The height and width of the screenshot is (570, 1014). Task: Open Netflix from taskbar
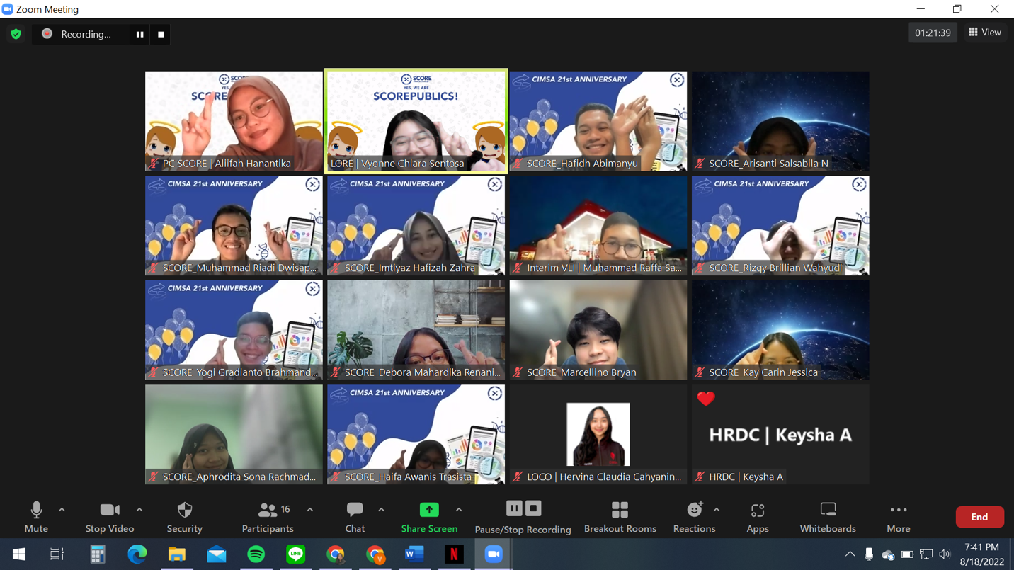pyautogui.click(x=454, y=554)
